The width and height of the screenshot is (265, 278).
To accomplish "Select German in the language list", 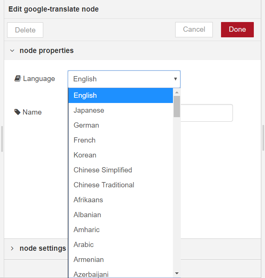I will [x=121, y=125].
